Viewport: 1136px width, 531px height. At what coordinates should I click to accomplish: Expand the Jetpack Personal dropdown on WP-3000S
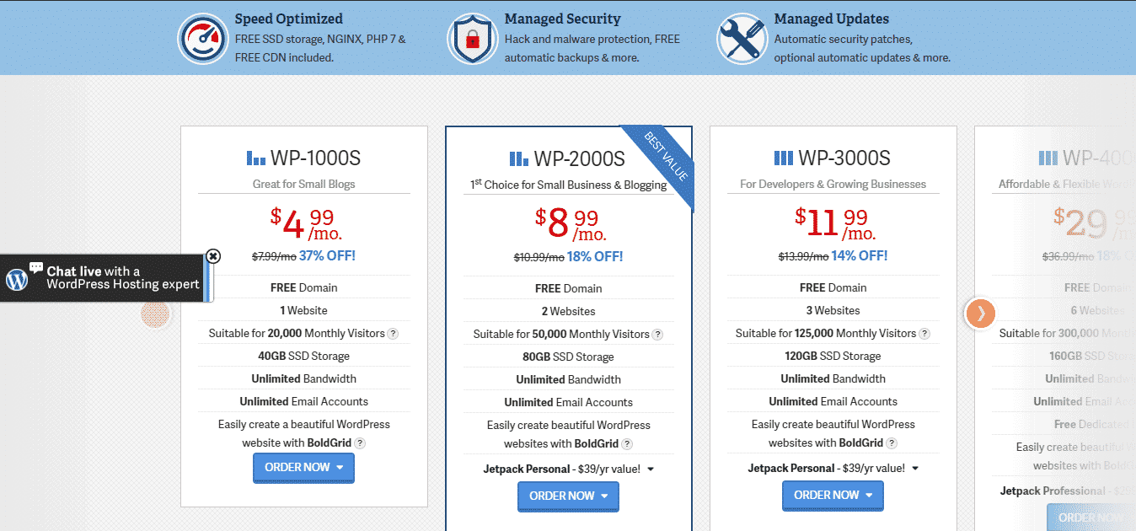[916, 467]
